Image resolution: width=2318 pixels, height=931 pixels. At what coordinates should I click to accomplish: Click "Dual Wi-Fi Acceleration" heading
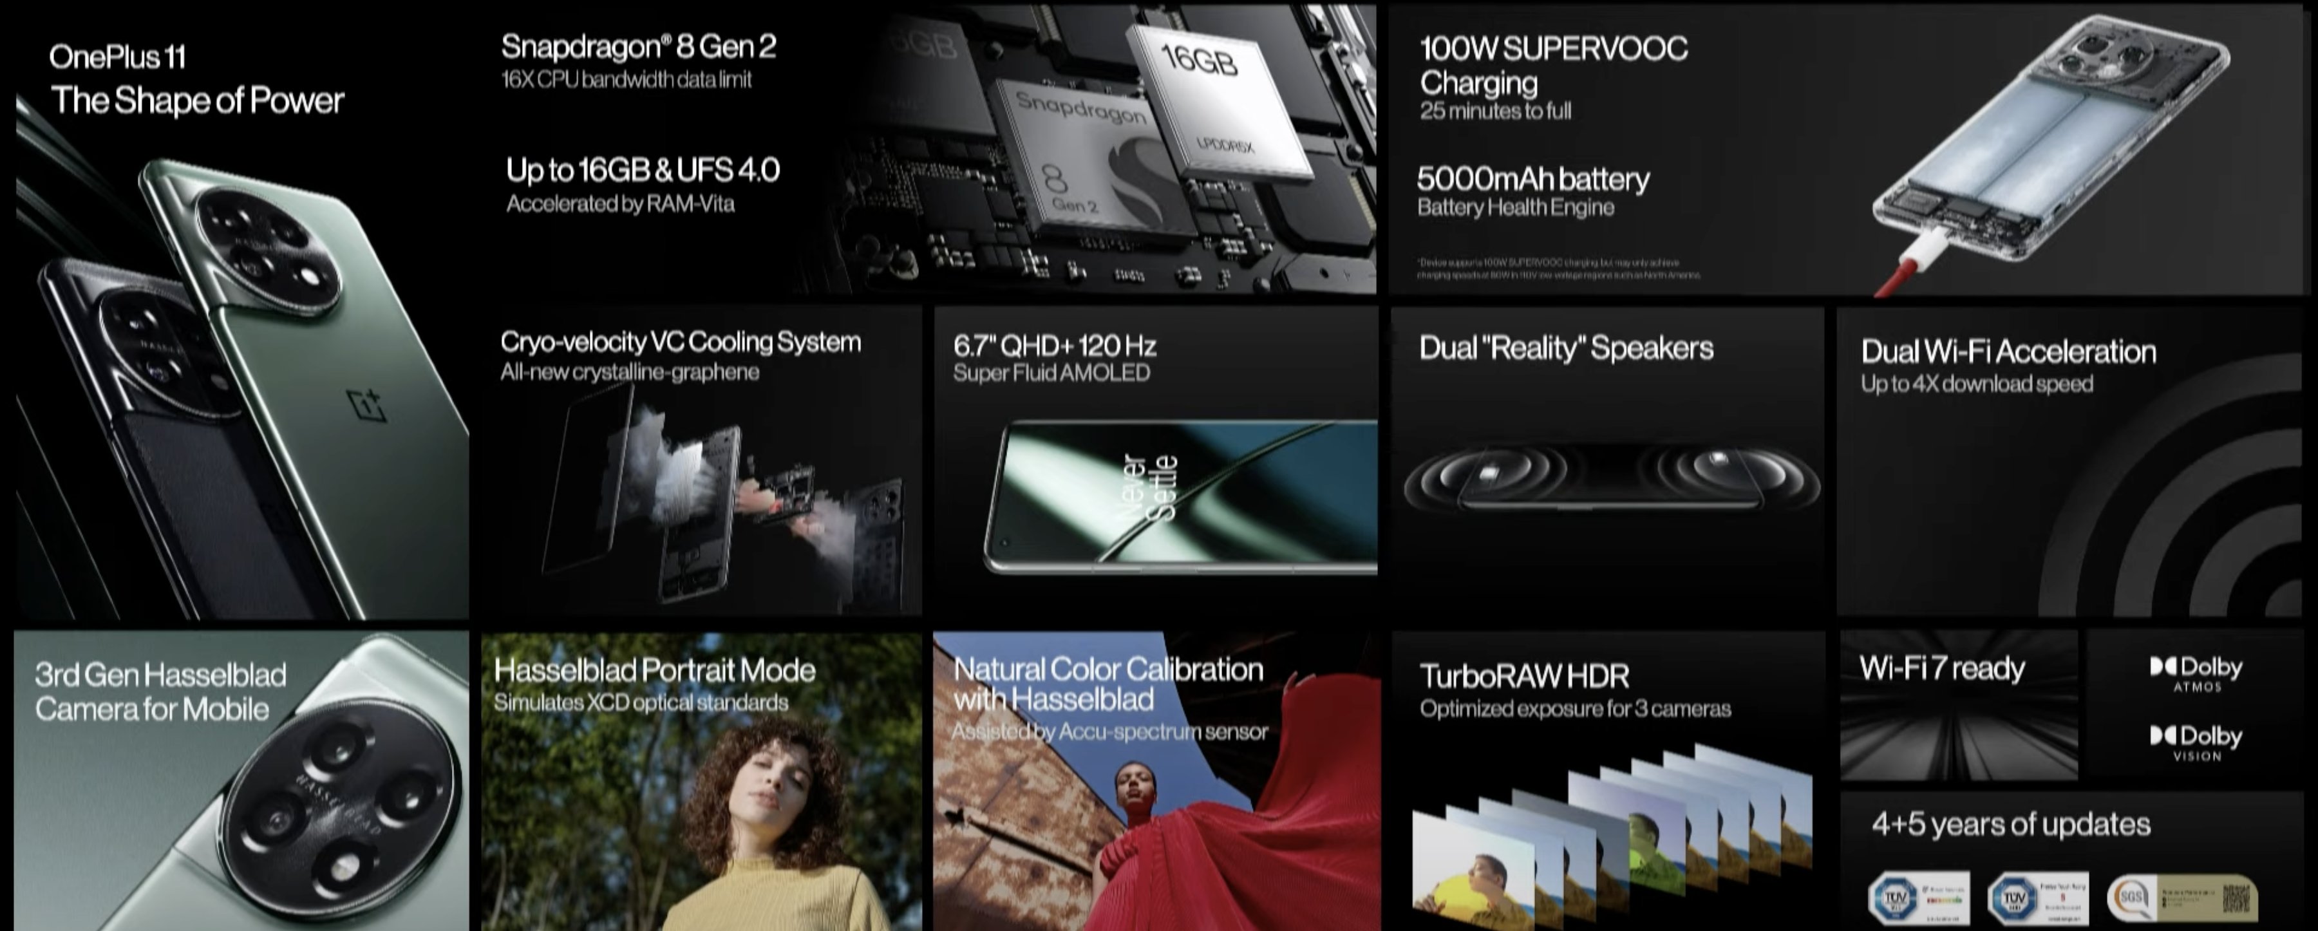coord(2008,351)
